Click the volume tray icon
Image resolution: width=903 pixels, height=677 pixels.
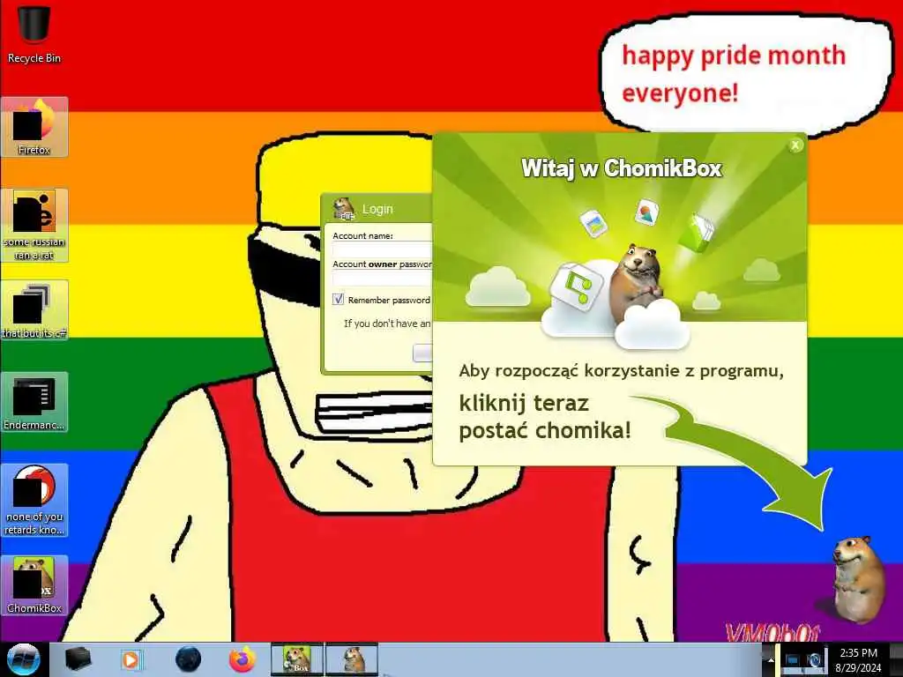(x=815, y=660)
